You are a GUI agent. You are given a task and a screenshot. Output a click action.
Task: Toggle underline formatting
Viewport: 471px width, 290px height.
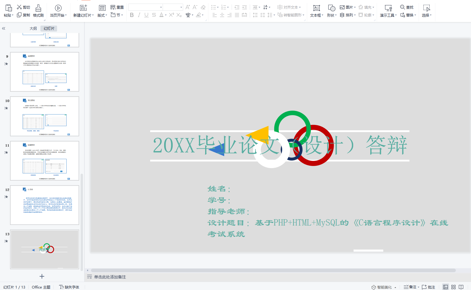point(146,15)
